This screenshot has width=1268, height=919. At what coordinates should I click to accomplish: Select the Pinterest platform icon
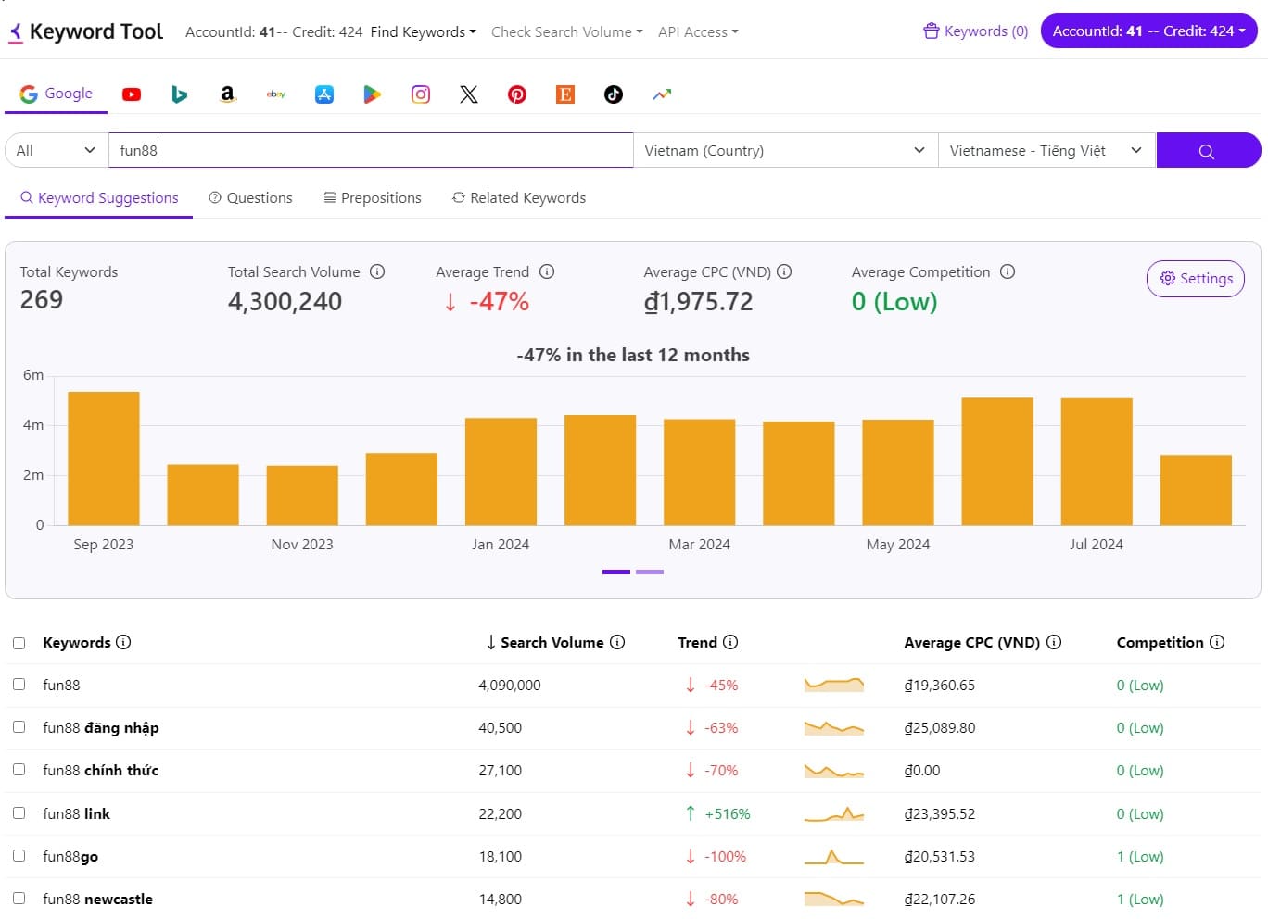click(517, 94)
